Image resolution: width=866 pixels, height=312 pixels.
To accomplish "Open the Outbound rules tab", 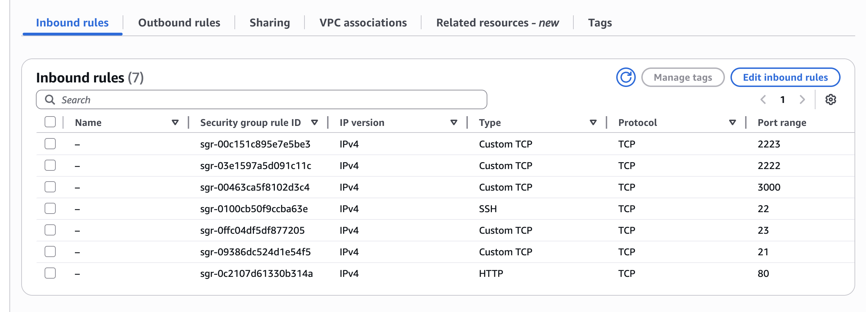I will tap(179, 23).
